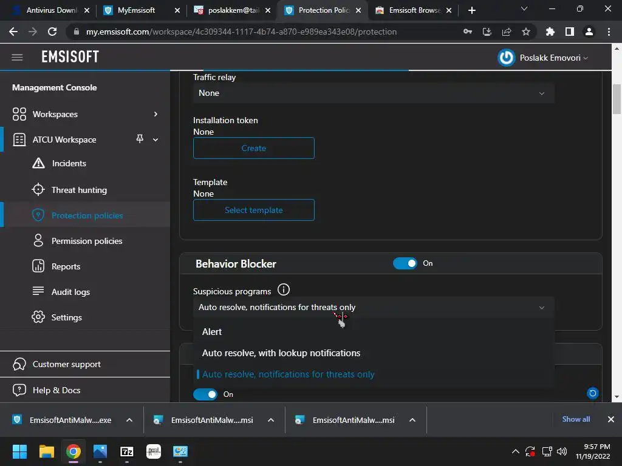Viewport: 622px width, 466px height.
Task: Click the Help & Docs question icon
Action: [19, 390]
